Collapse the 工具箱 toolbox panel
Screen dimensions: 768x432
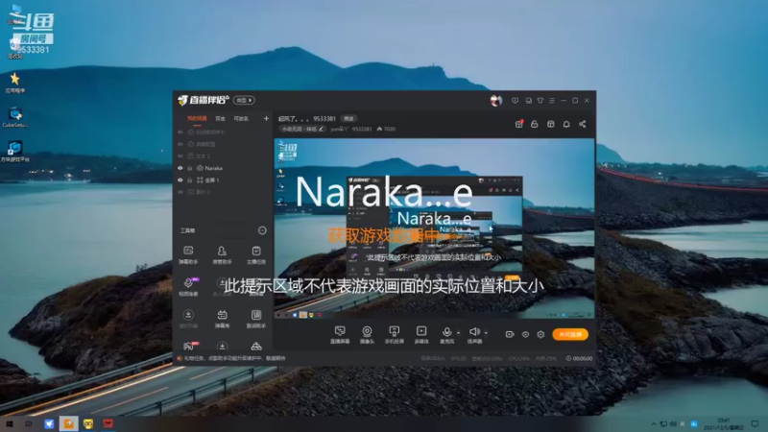[x=262, y=230]
